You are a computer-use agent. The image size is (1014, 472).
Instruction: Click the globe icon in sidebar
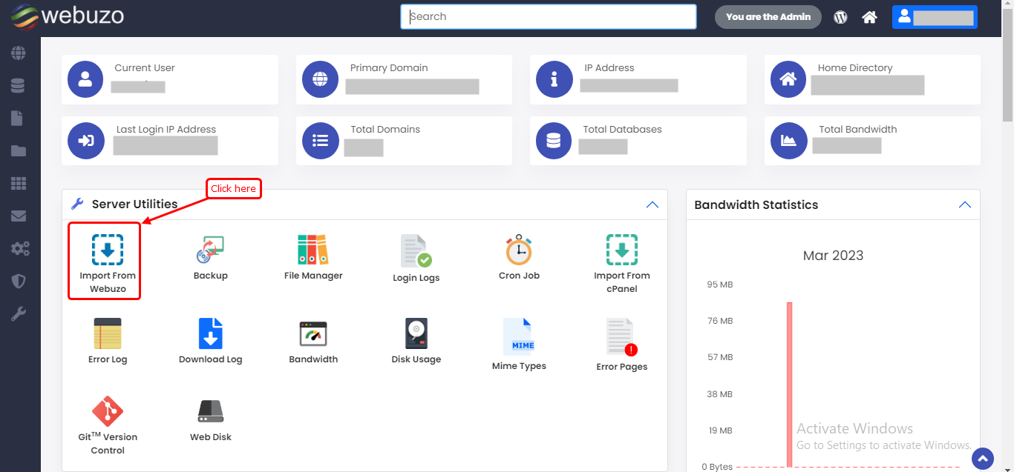(19, 53)
